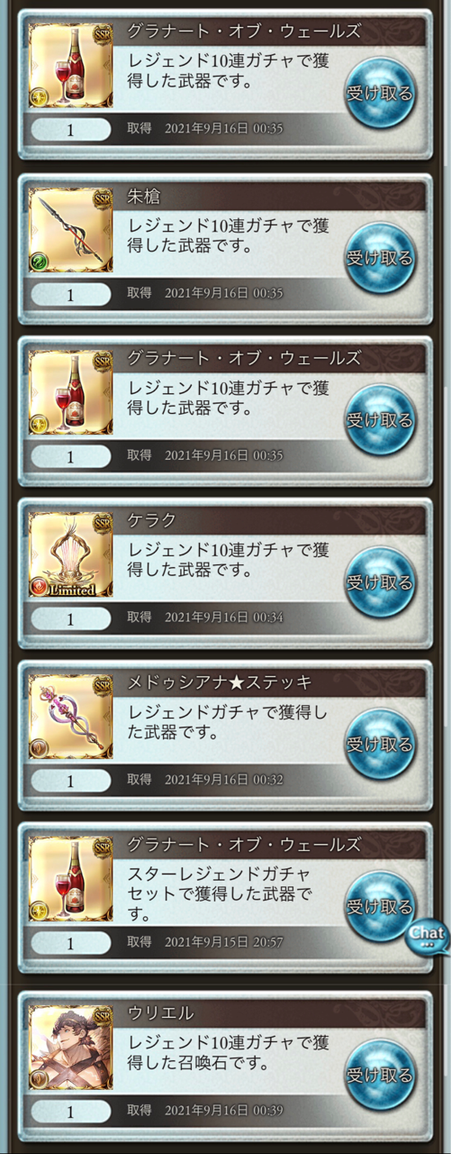
Task: Tap bottle icon for the Star Legend gacha item
Action: coord(71,877)
